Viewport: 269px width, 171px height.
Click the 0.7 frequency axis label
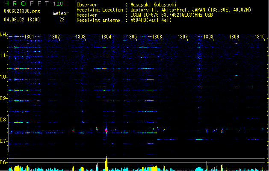[x=4, y=141]
